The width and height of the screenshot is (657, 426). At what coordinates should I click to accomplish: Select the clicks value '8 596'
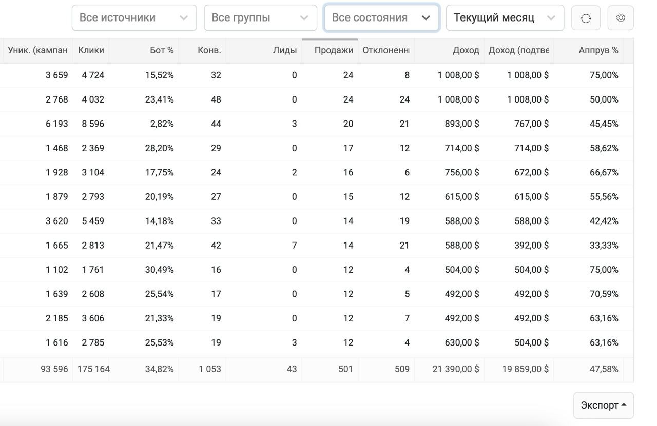click(x=93, y=124)
